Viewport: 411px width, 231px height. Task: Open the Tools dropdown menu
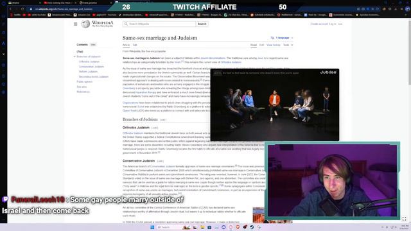288,45
